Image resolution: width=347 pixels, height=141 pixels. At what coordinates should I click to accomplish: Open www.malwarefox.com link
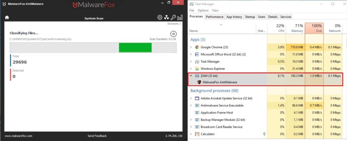click(x=19, y=136)
